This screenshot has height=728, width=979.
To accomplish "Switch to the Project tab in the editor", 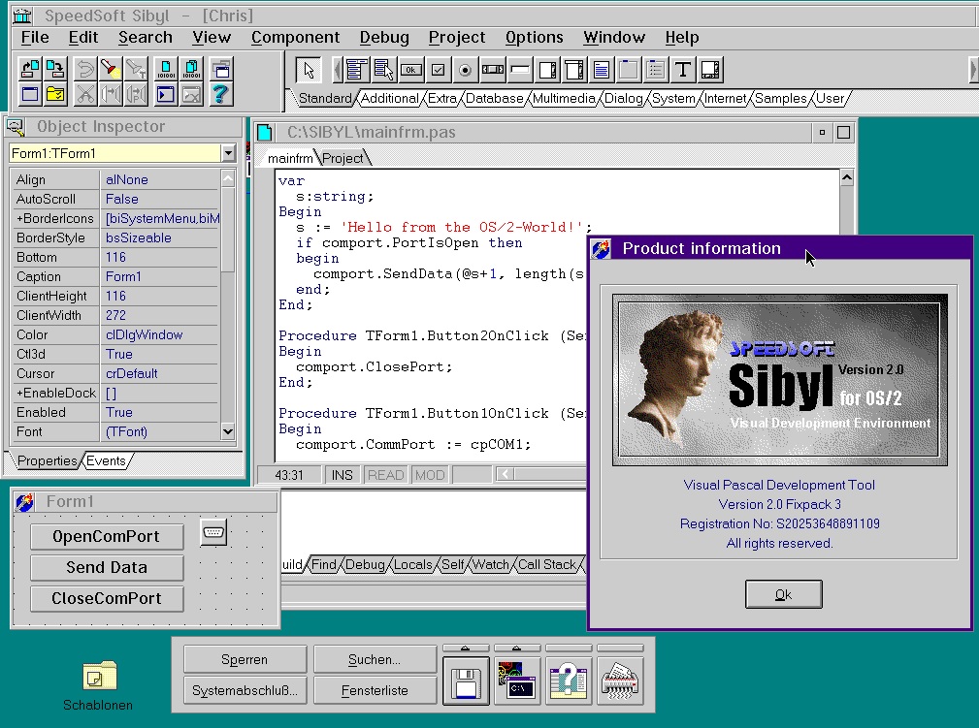I will pyautogui.click(x=343, y=158).
